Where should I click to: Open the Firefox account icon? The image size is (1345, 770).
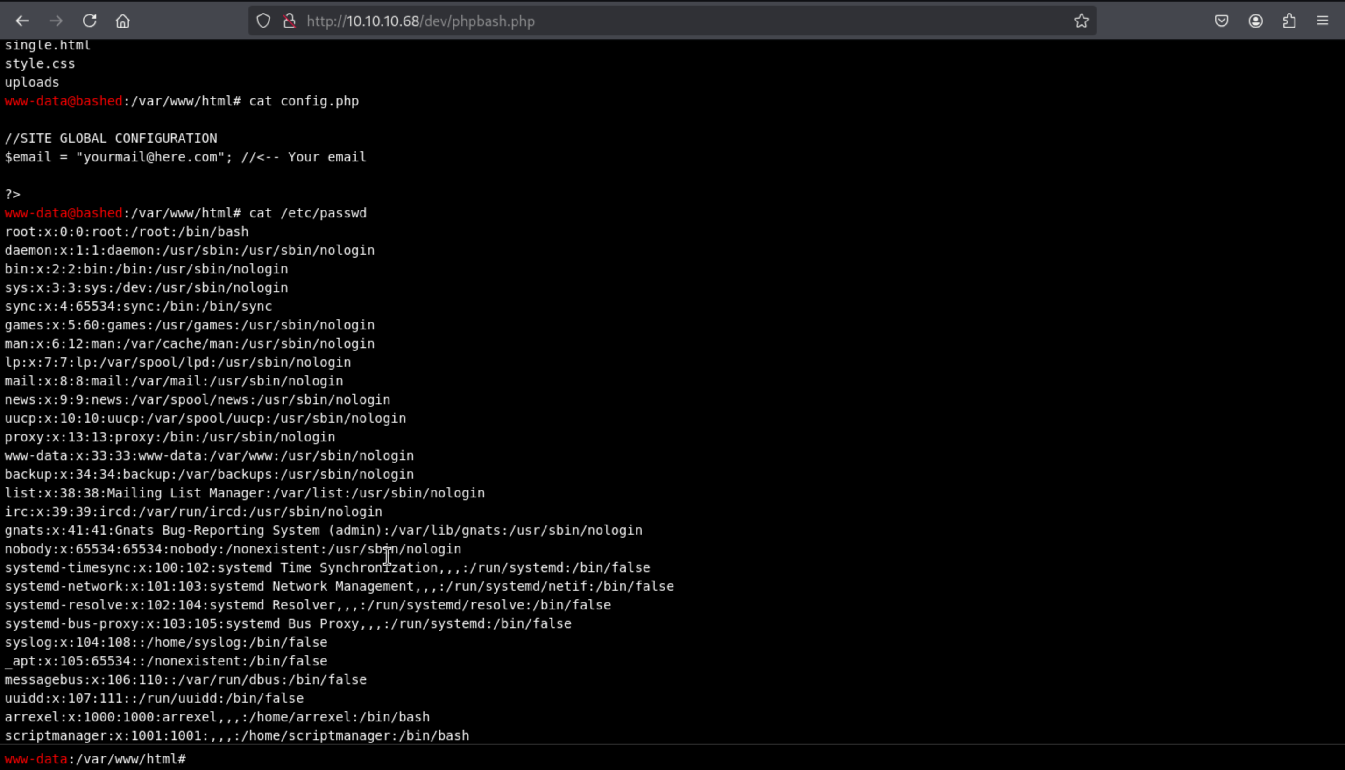[1256, 21]
